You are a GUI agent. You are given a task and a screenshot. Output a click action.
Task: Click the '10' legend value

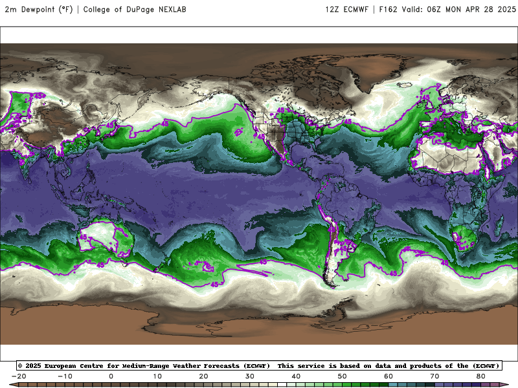(x=157, y=376)
